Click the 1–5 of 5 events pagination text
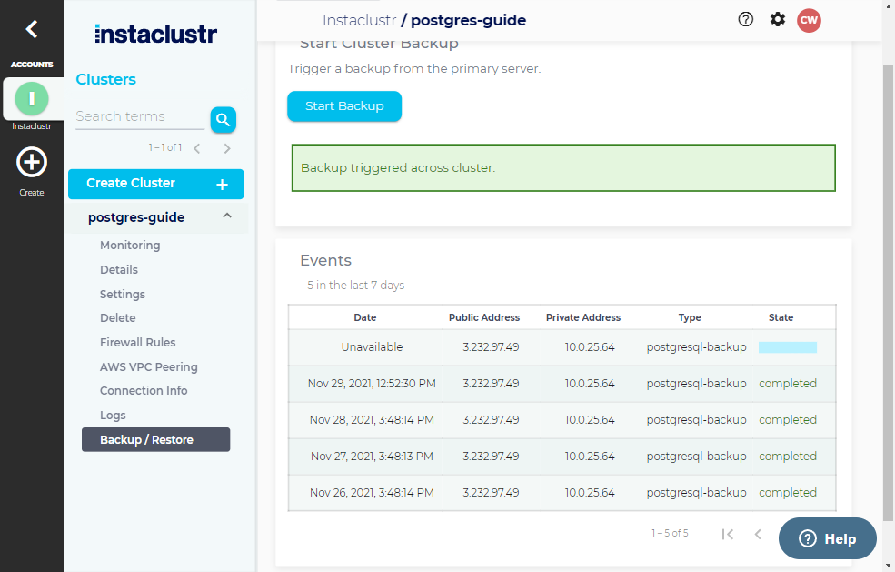The image size is (895, 572). (x=670, y=533)
